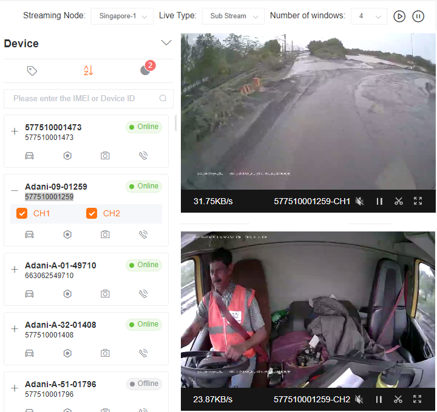Pause the 577510001259-CH1 video

[x=379, y=201]
